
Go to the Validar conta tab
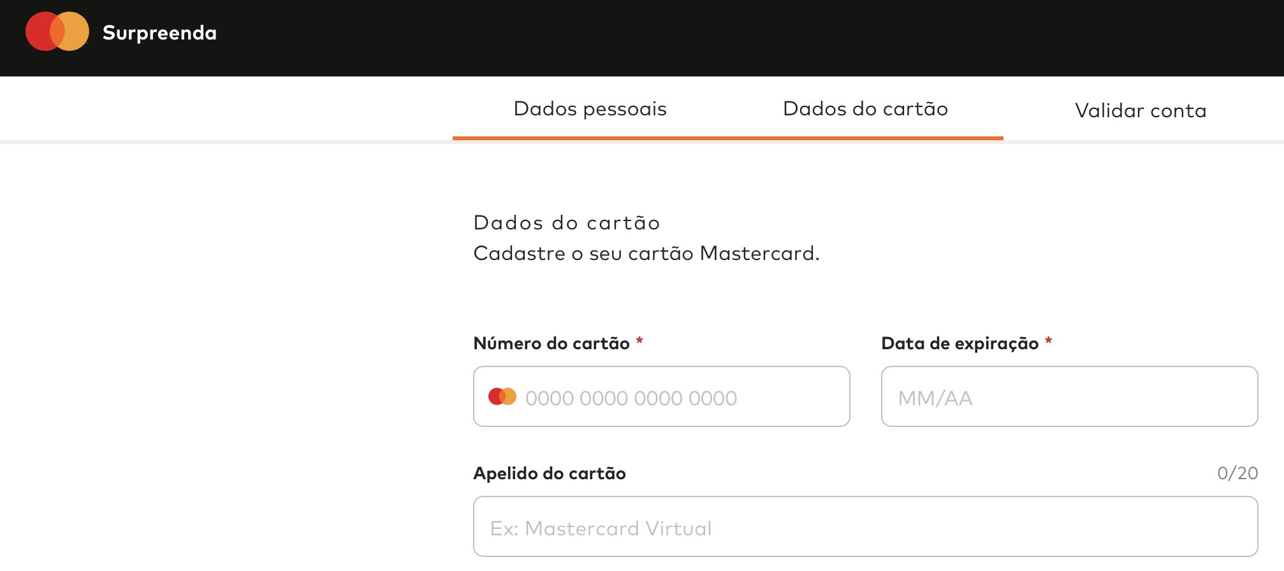coord(1141,110)
